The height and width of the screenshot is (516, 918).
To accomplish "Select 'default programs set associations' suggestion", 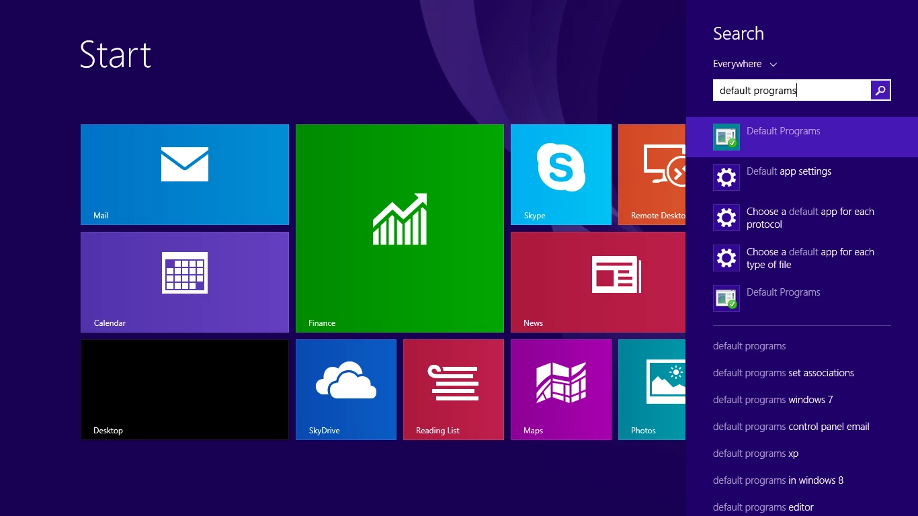I will click(x=784, y=373).
